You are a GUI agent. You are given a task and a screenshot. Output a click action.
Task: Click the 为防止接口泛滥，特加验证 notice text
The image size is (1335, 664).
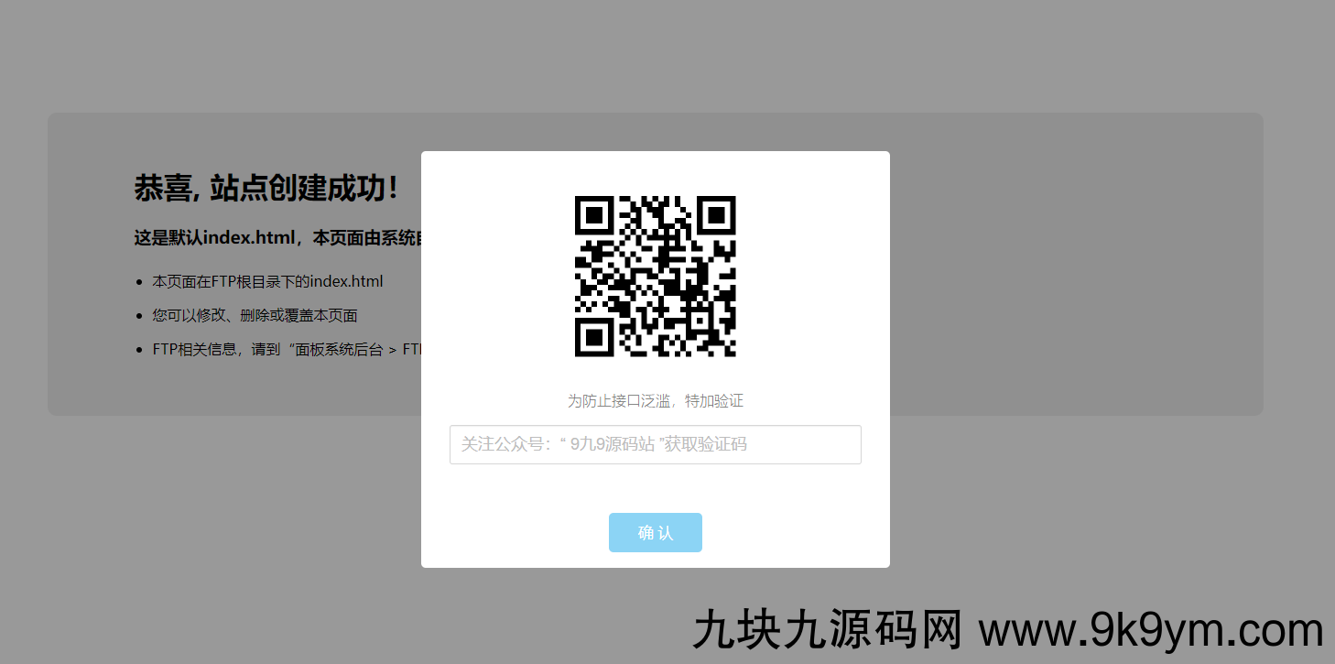coord(655,401)
